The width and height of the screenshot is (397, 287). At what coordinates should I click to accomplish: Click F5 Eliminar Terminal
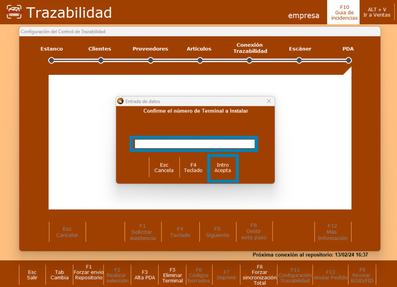172,275
